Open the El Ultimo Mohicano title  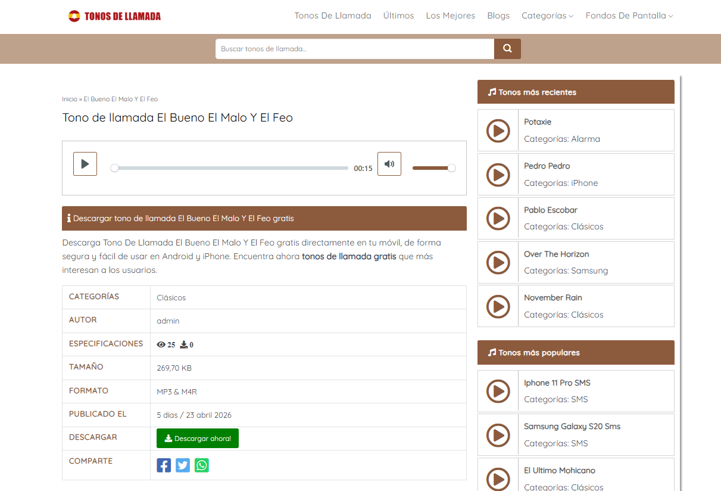click(x=560, y=470)
